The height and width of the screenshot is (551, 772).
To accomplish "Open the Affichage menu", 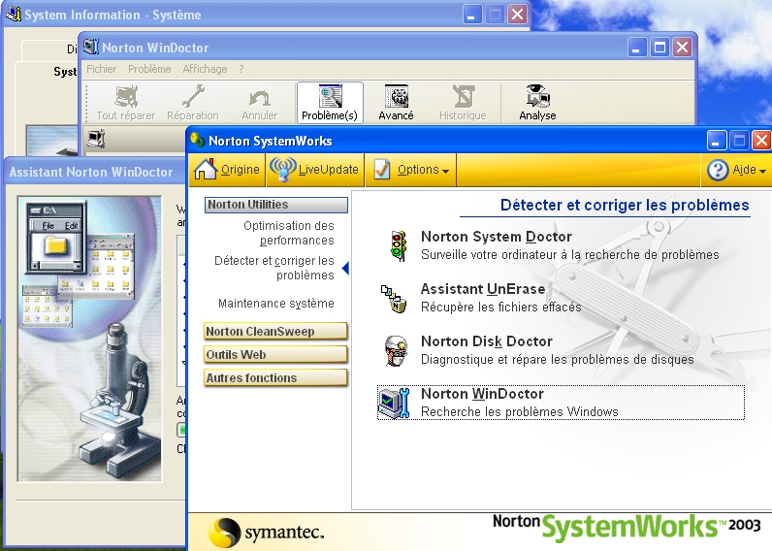I will pyautogui.click(x=205, y=69).
